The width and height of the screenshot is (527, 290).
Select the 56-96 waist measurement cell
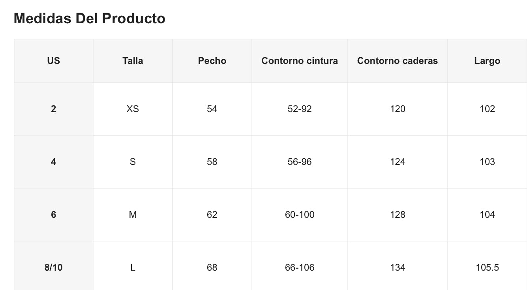[300, 162]
